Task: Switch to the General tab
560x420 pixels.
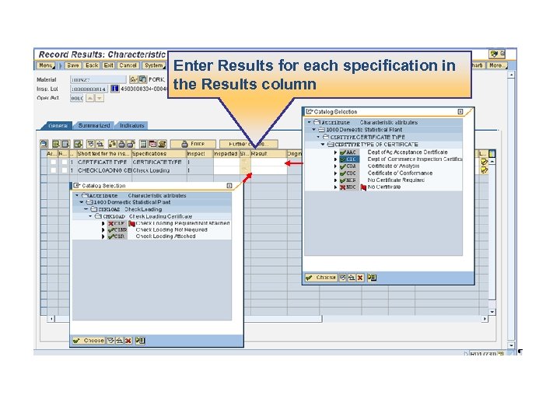Action: pyautogui.click(x=58, y=126)
